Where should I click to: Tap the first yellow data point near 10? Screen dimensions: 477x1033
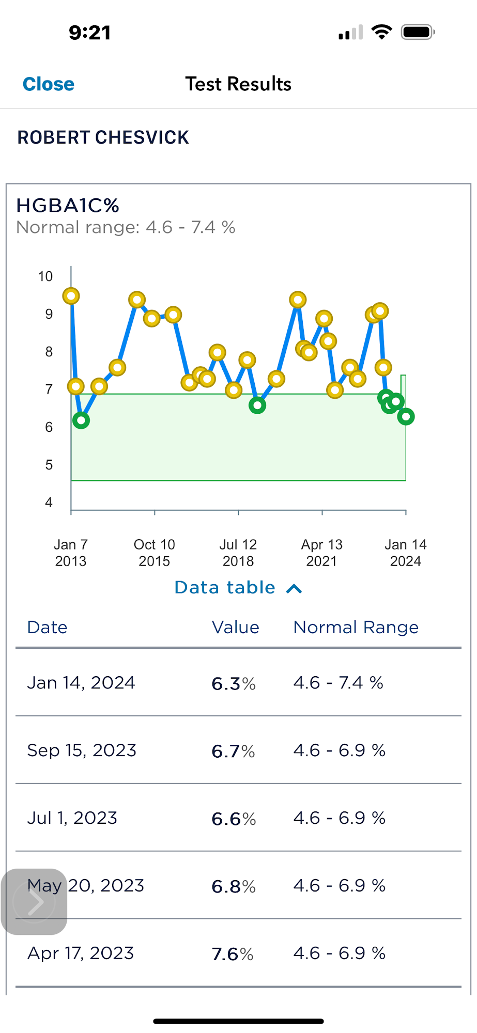pyautogui.click(x=71, y=296)
